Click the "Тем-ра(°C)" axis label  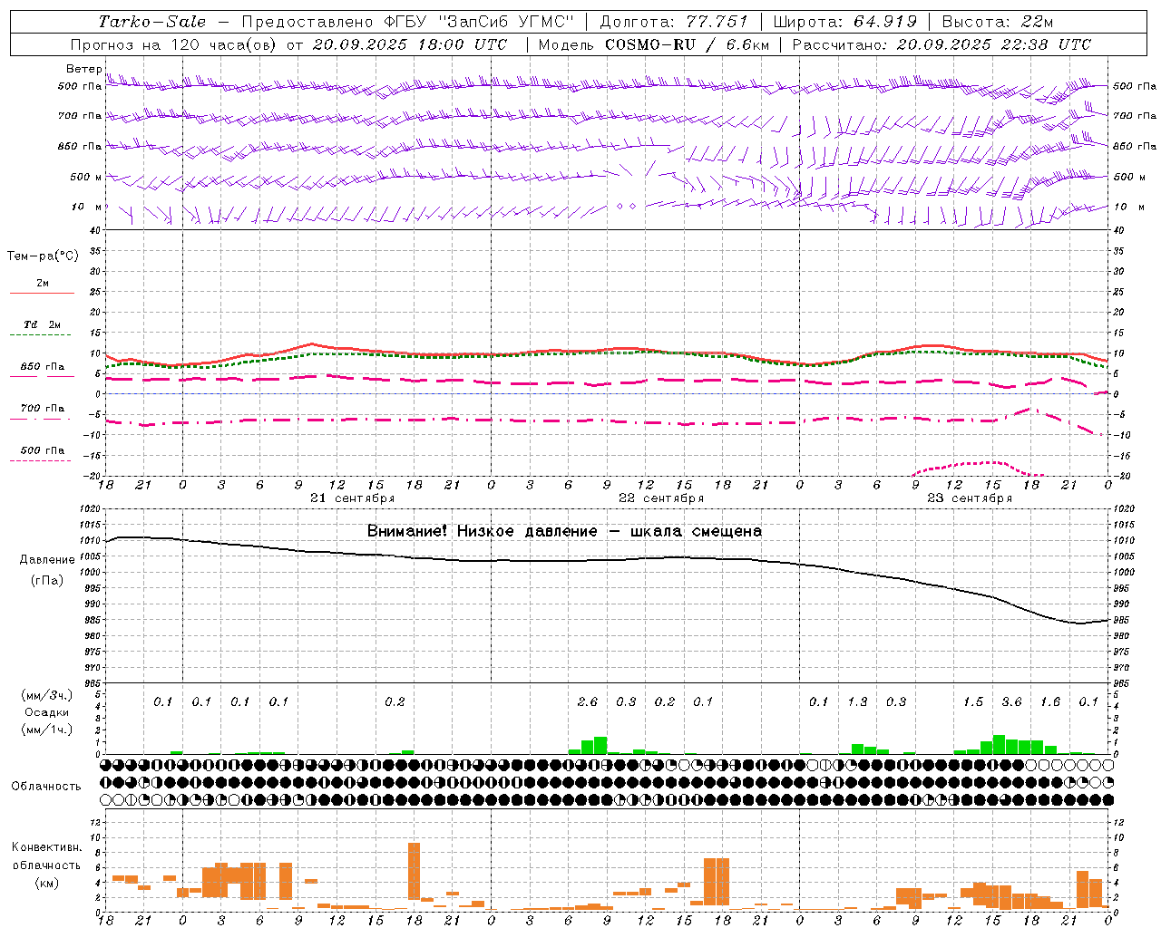(43, 256)
